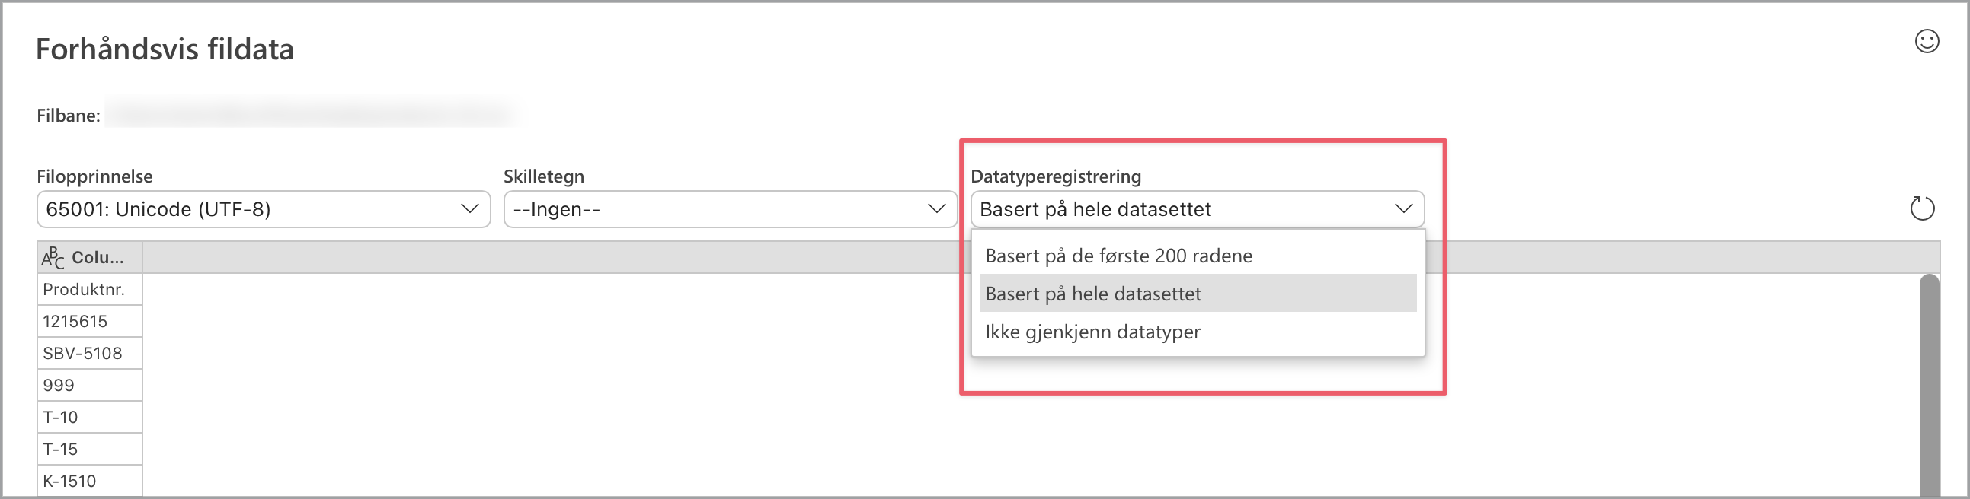This screenshot has width=1970, height=499.
Task: Click the Filopprinnelse dropdown chevron arrow
Action: click(469, 208)
